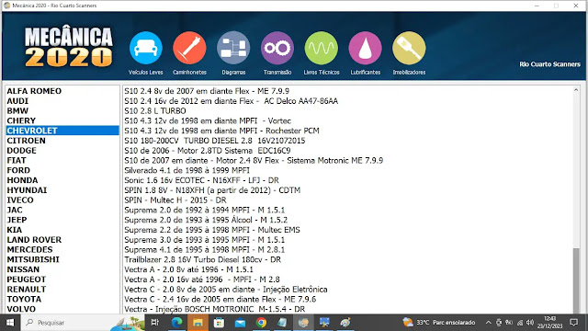Select CHERY in brand list
Image resolution: width=588 pixels, height=331 pixels.
(62, 120)
